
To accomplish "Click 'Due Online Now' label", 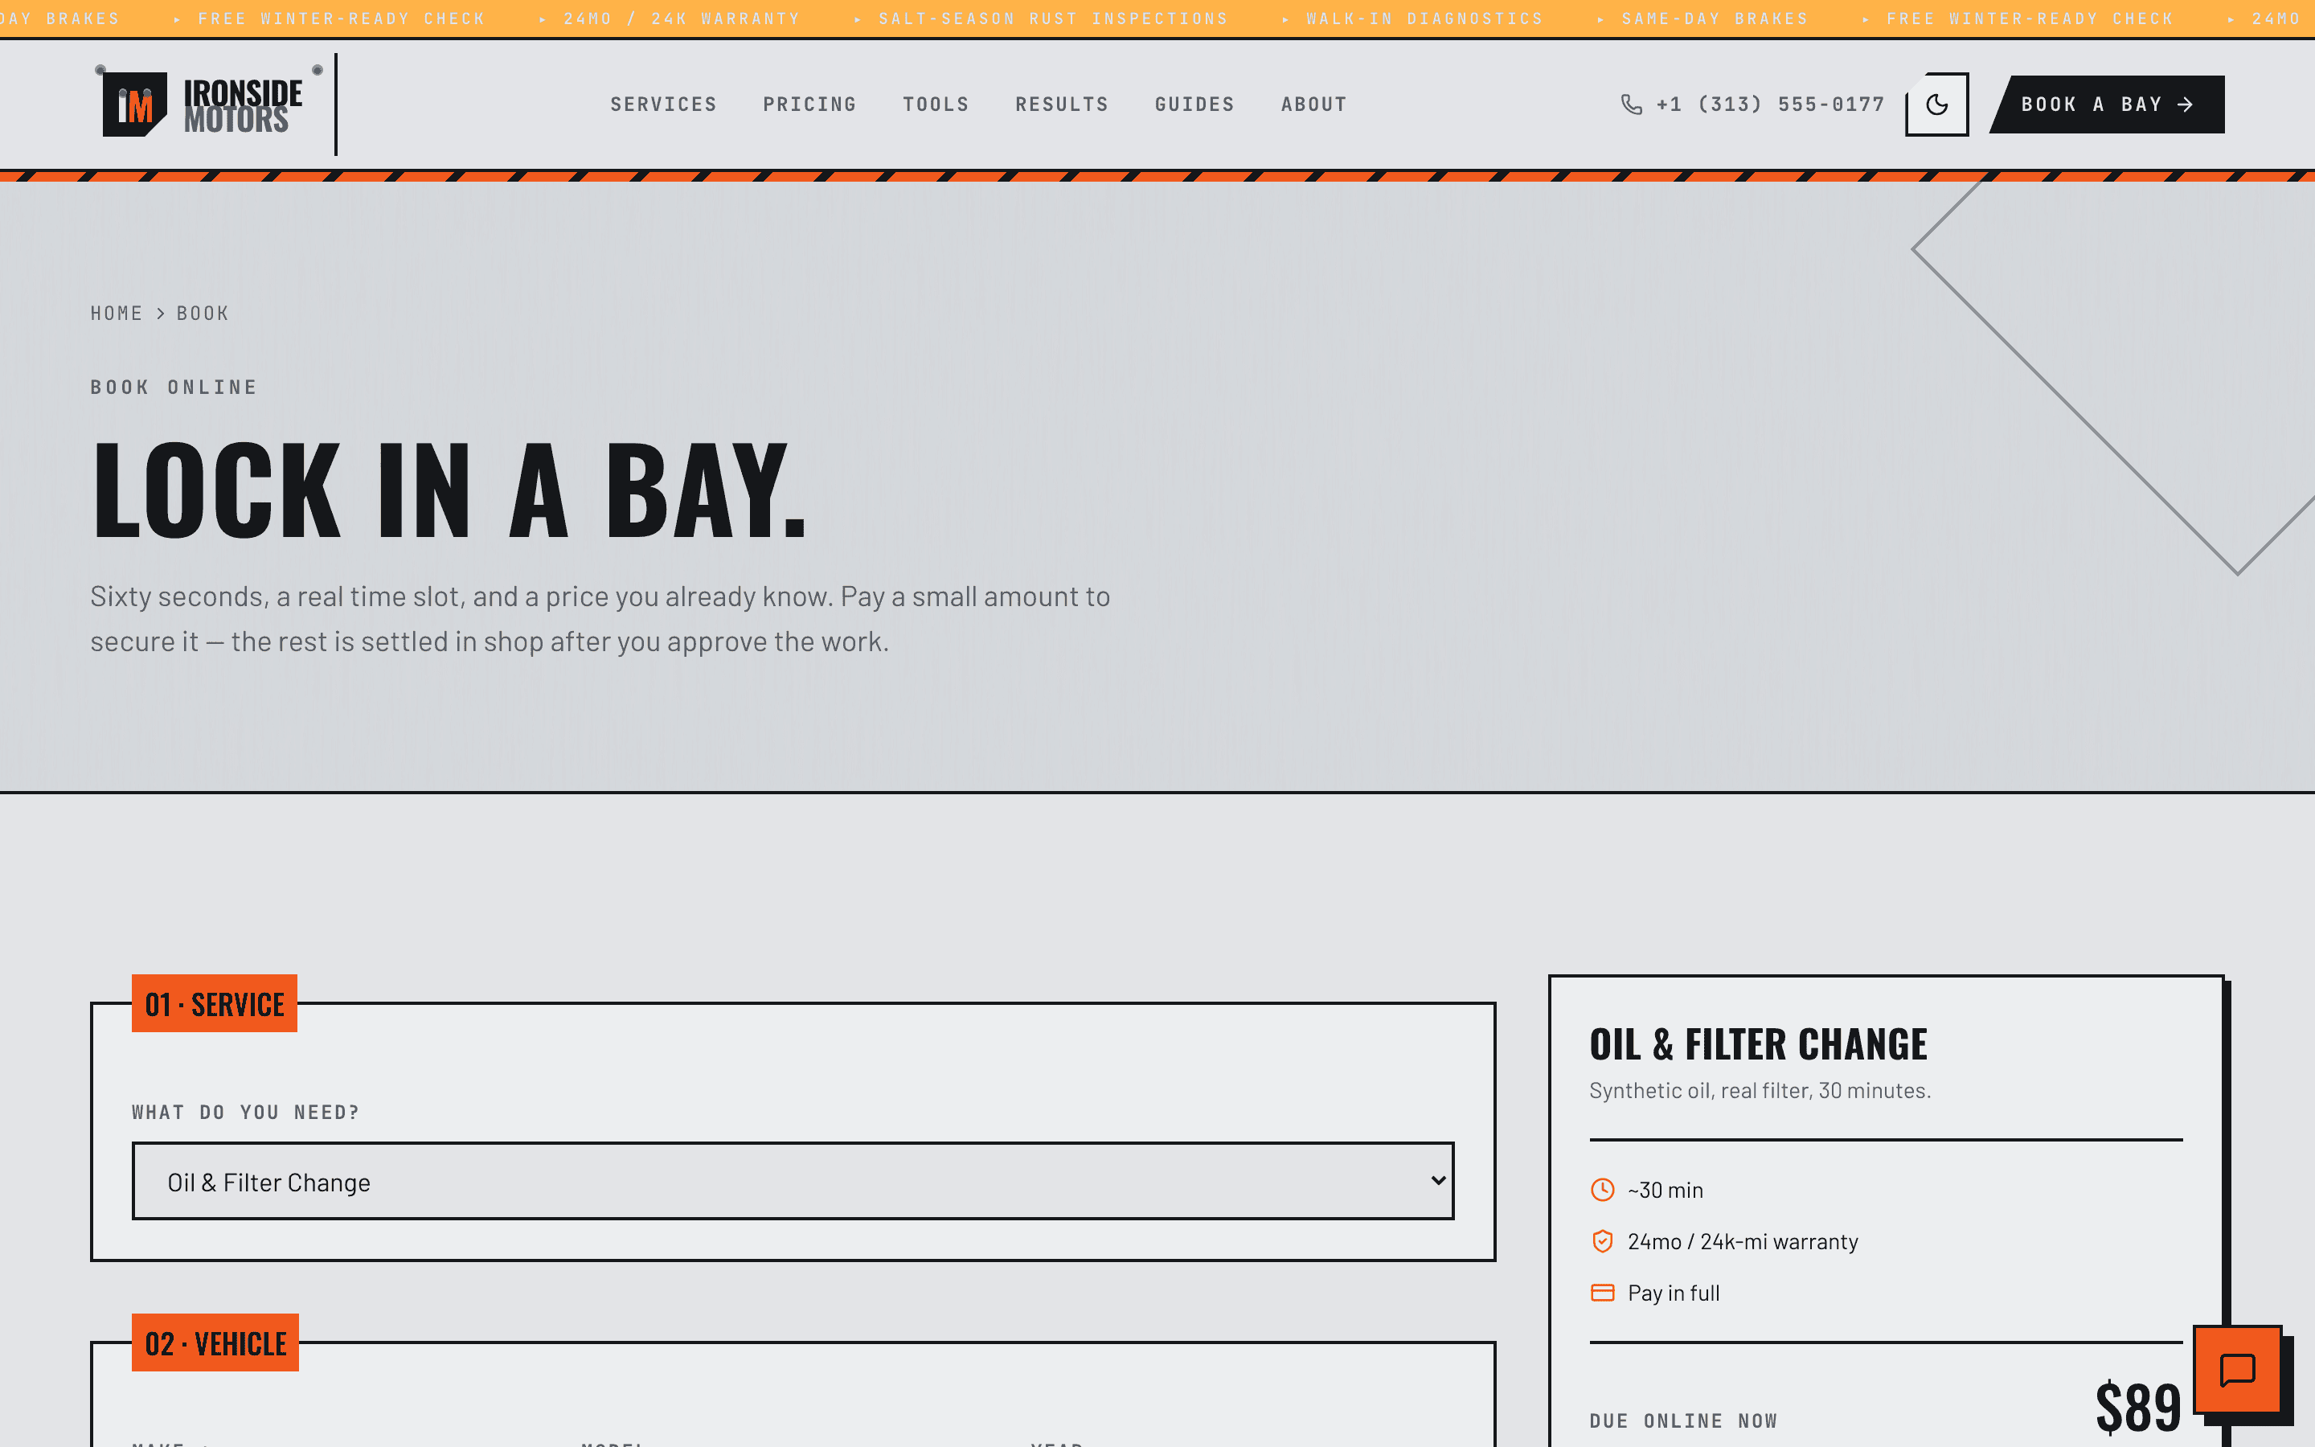I will 1682,1421.
